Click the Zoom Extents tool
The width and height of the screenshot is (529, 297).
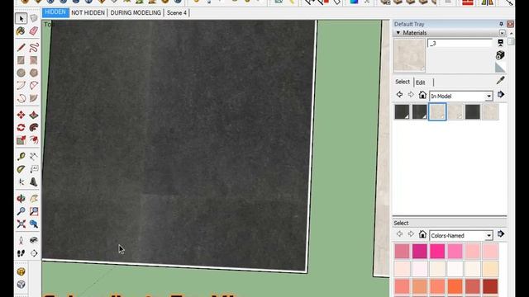pos(21,224)
